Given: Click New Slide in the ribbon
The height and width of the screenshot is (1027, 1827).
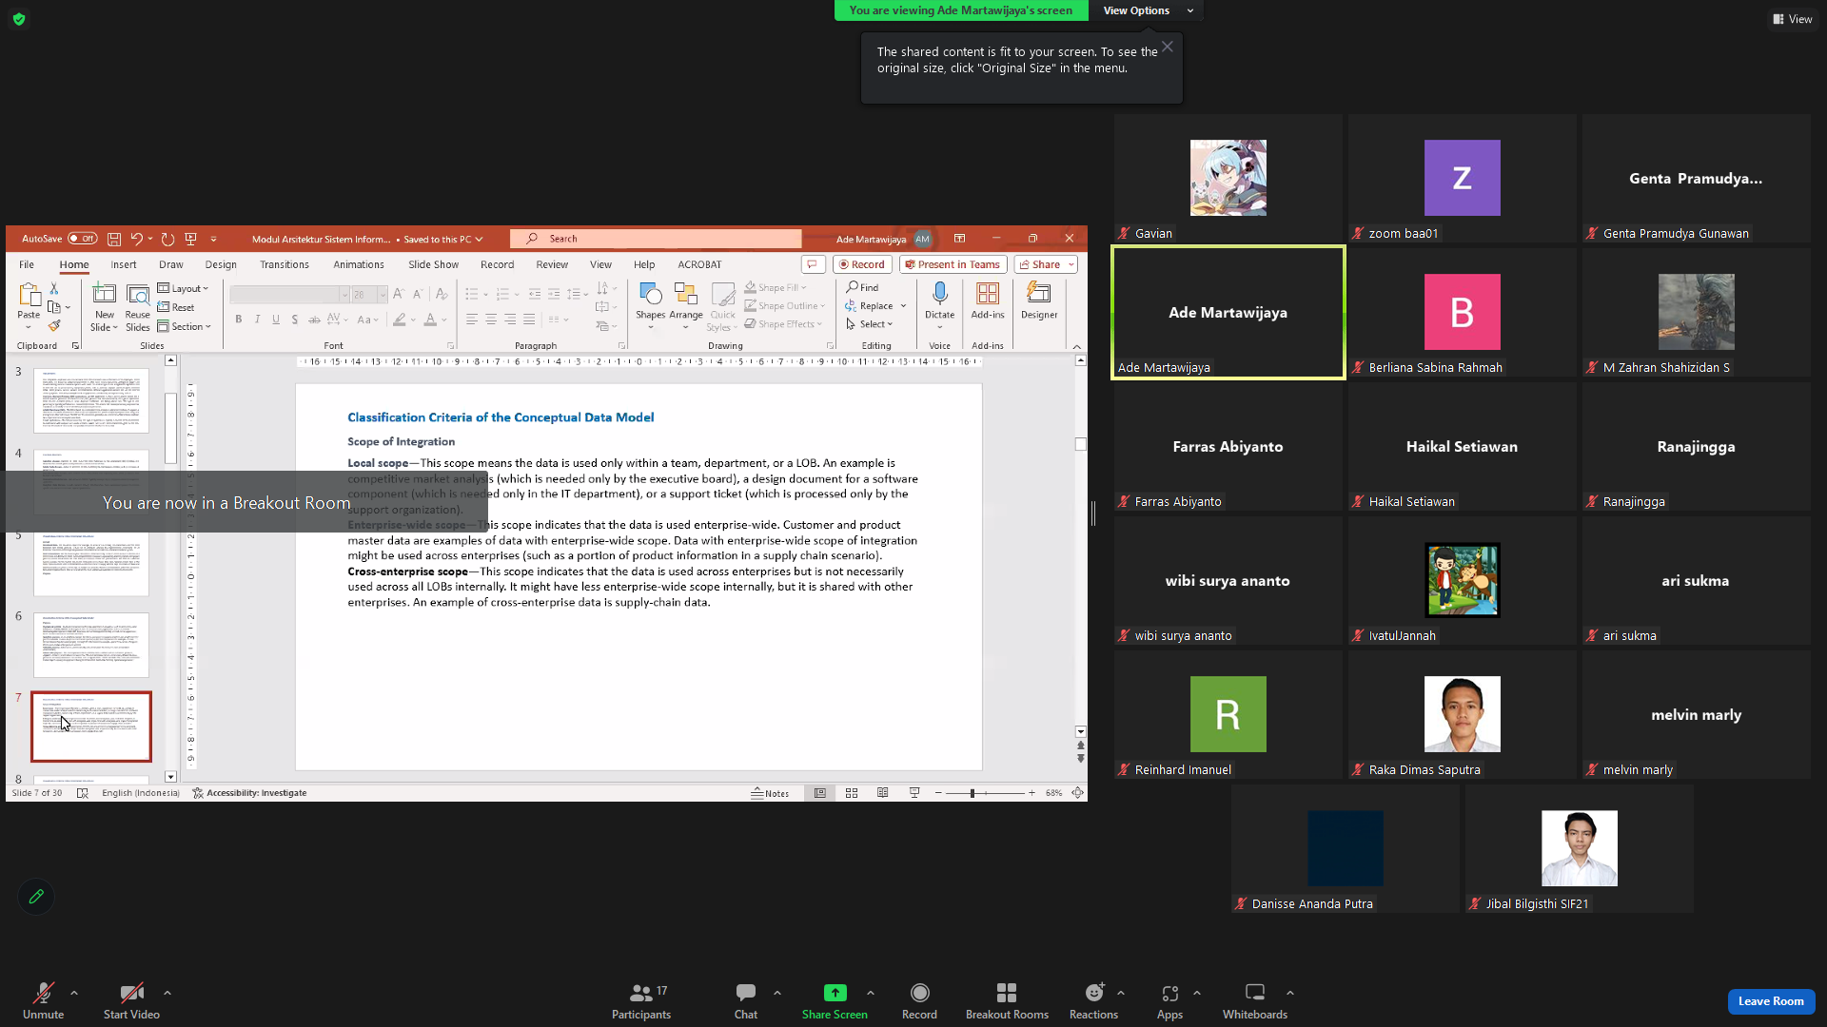Looking at the screenshot, I should (104, 307).
